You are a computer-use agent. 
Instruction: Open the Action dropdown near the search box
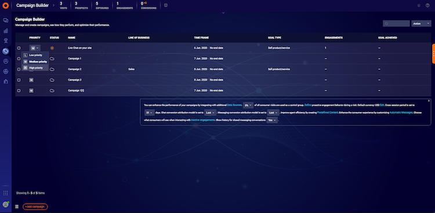click(x=421, y=24)
